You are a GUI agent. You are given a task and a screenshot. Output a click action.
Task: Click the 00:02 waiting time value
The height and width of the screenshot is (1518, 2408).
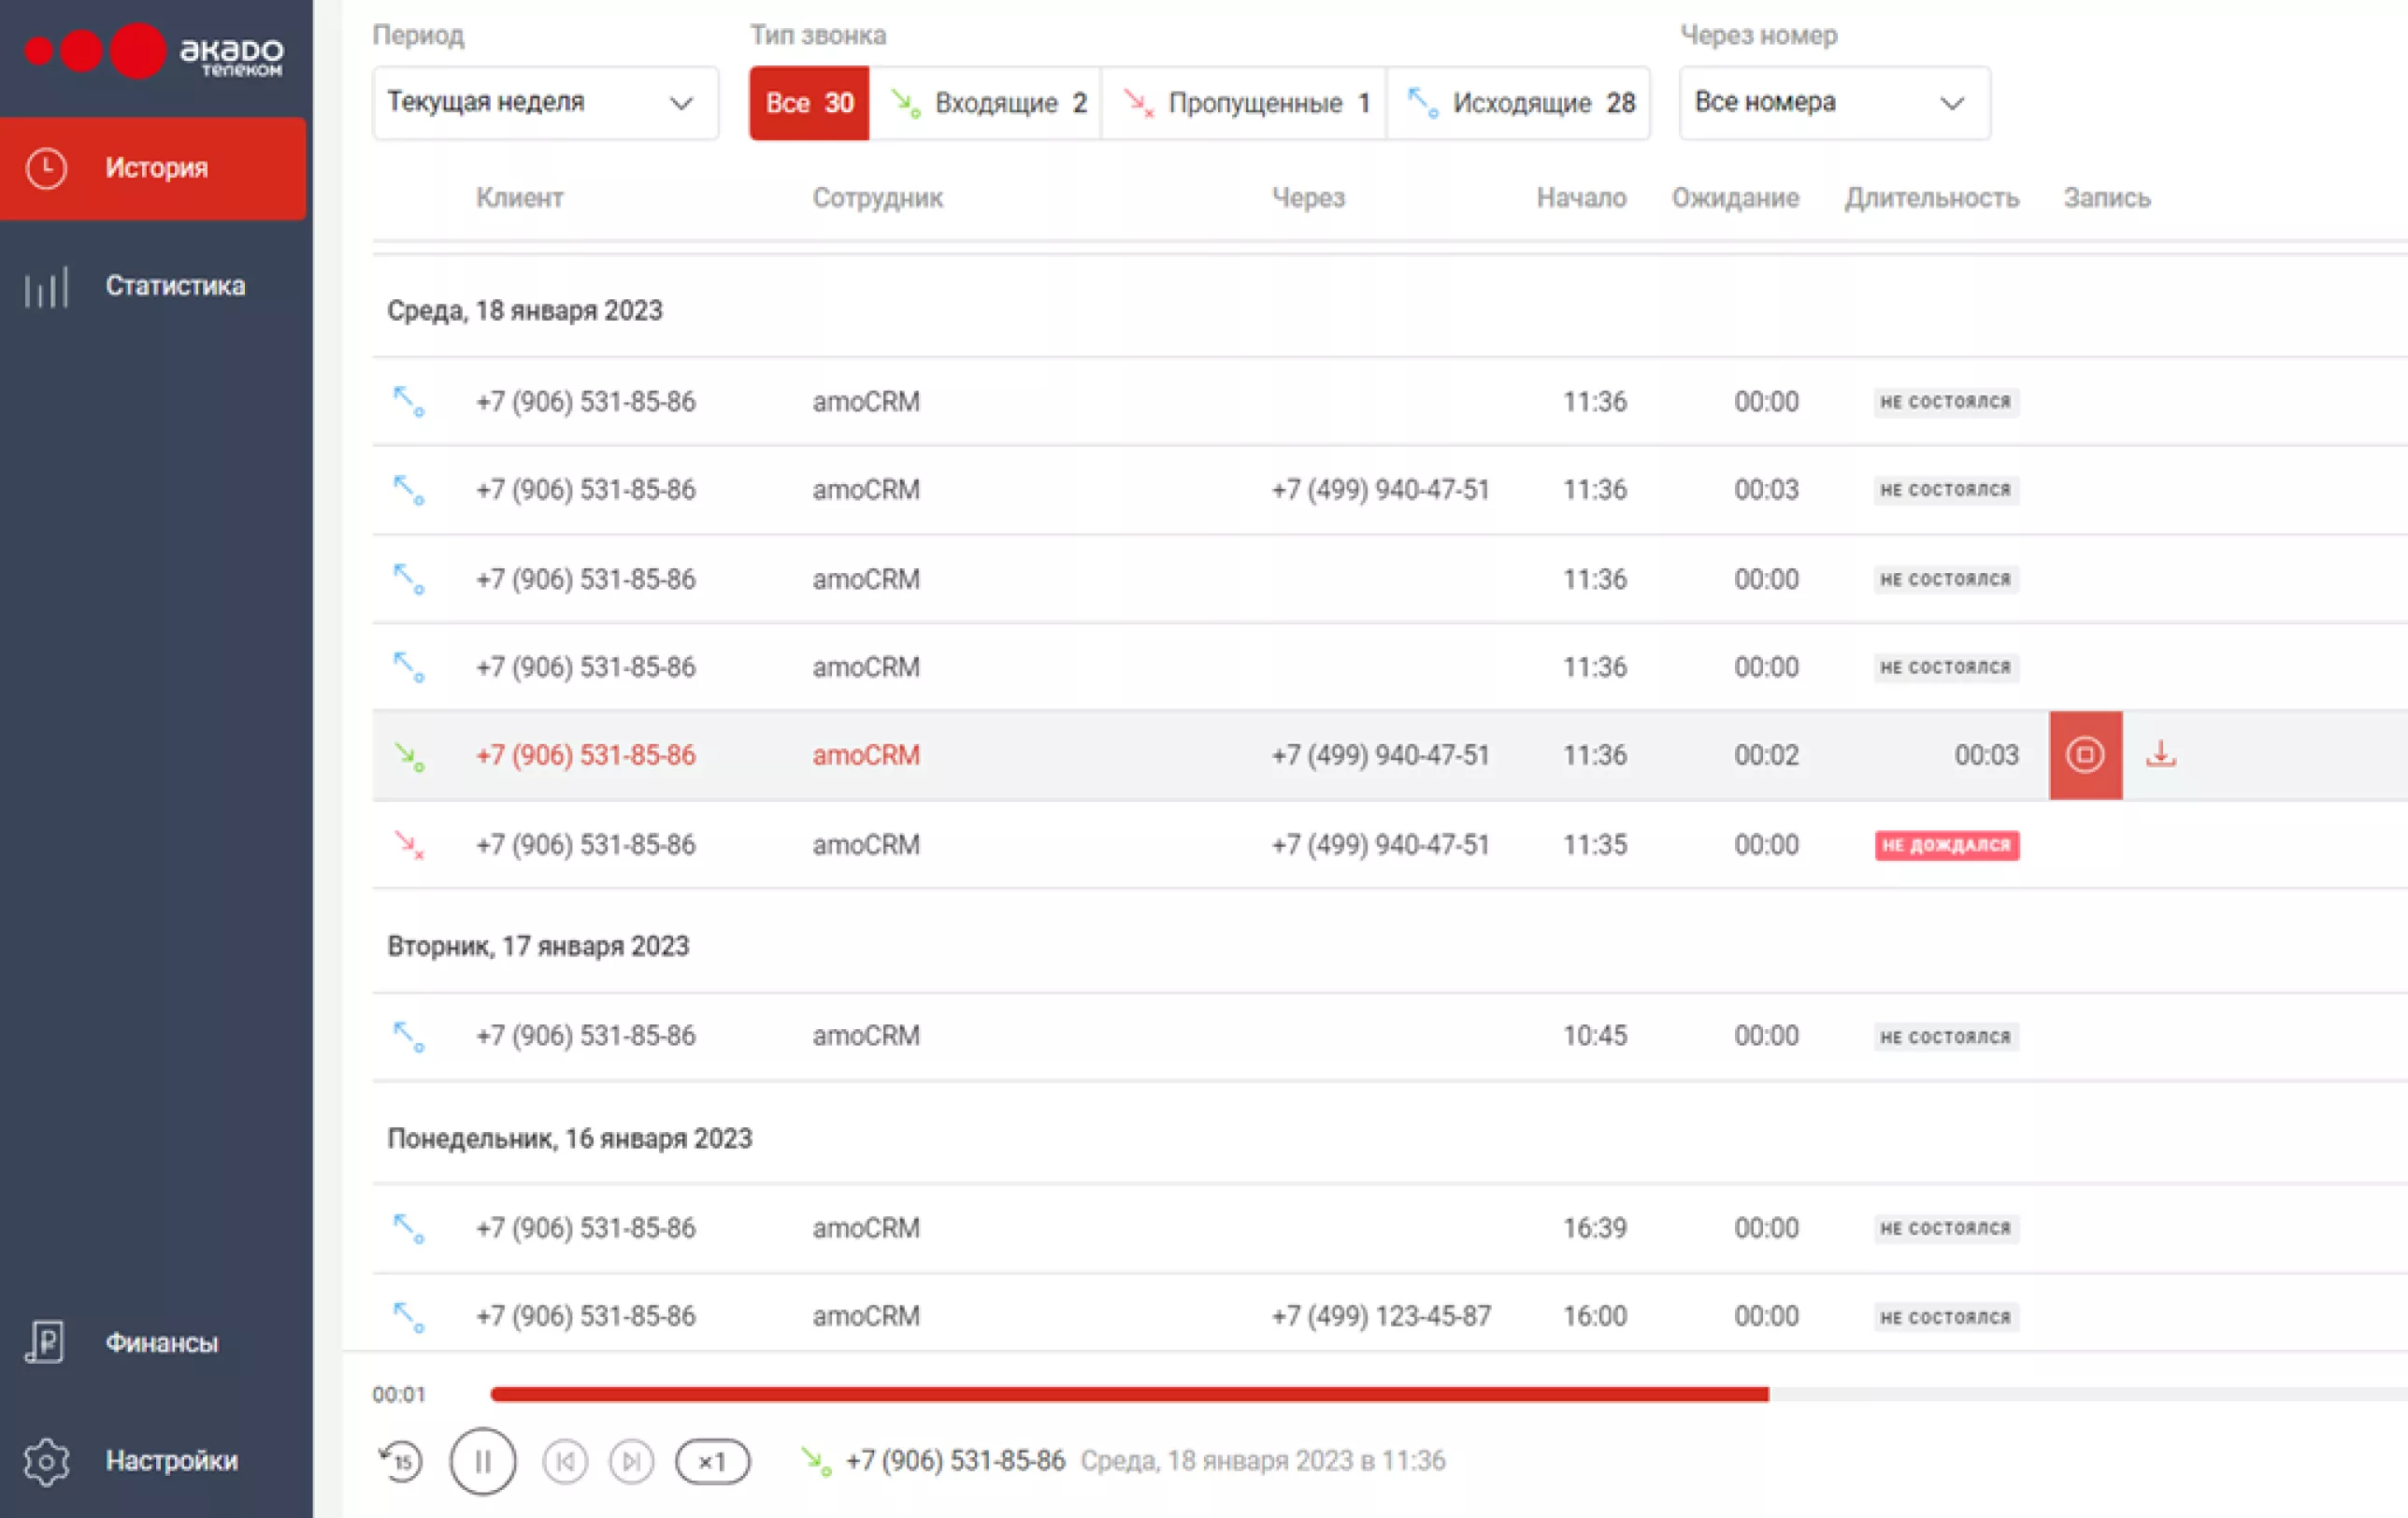1766,755
